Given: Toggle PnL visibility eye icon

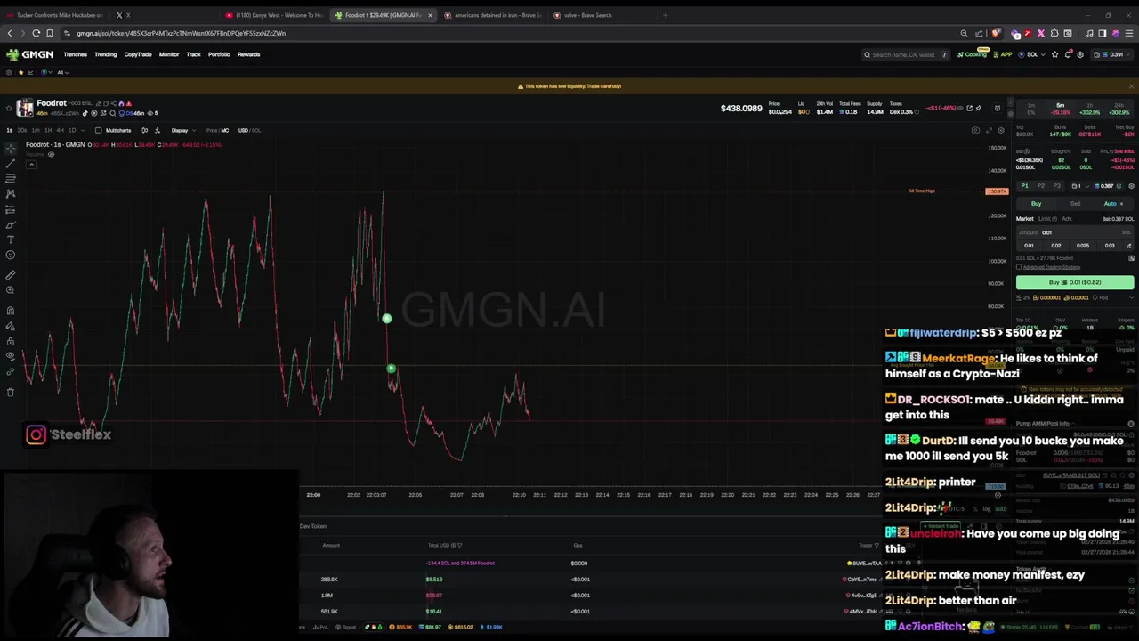Looking at the screenshot, I should pos(960,108).
